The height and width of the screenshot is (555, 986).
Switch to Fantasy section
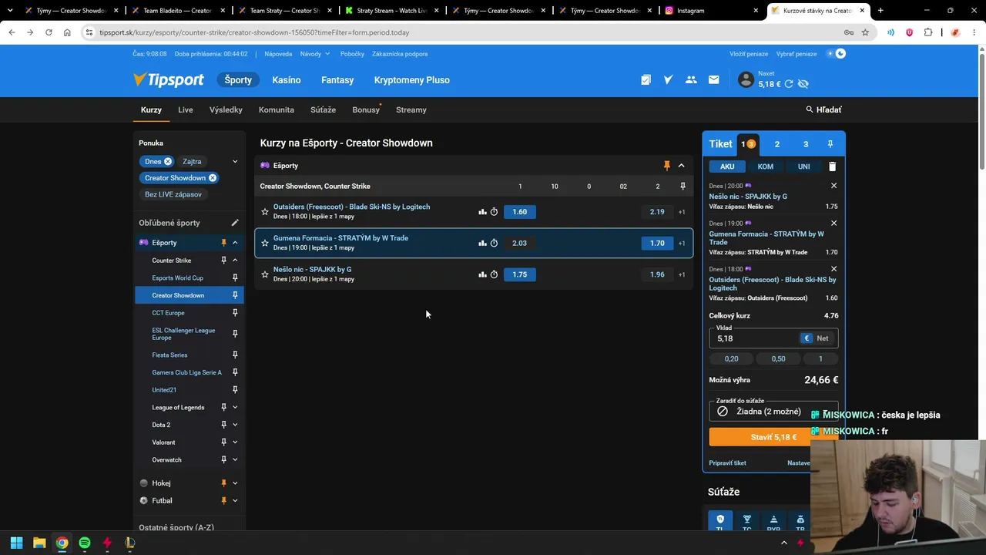point(337,80)
